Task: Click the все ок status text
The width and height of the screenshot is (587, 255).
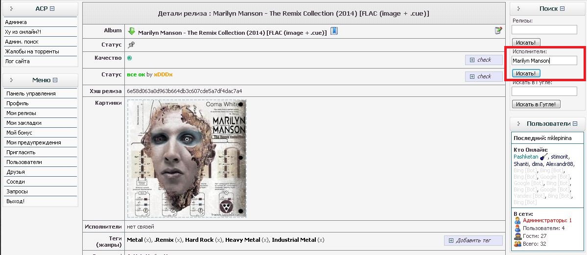Action: (136, 74)
